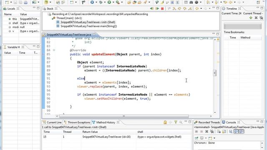Click the magnifier search icon in Method History
This screenshot has height=150, width=267.
[181, 122]
